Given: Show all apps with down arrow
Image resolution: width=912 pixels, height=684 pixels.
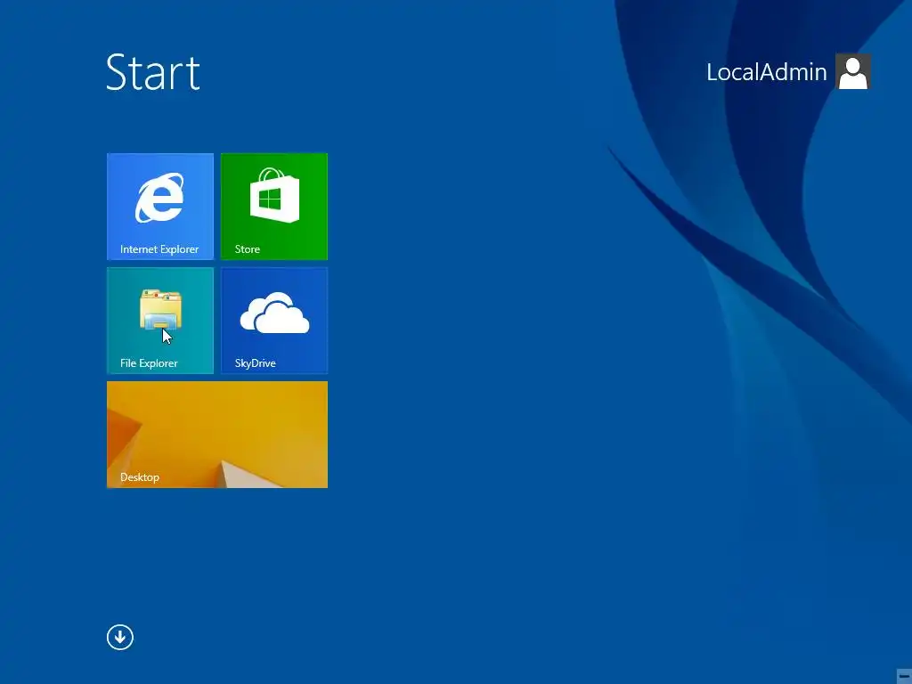Looking at the screenshot, I should (x=120, y=637).
